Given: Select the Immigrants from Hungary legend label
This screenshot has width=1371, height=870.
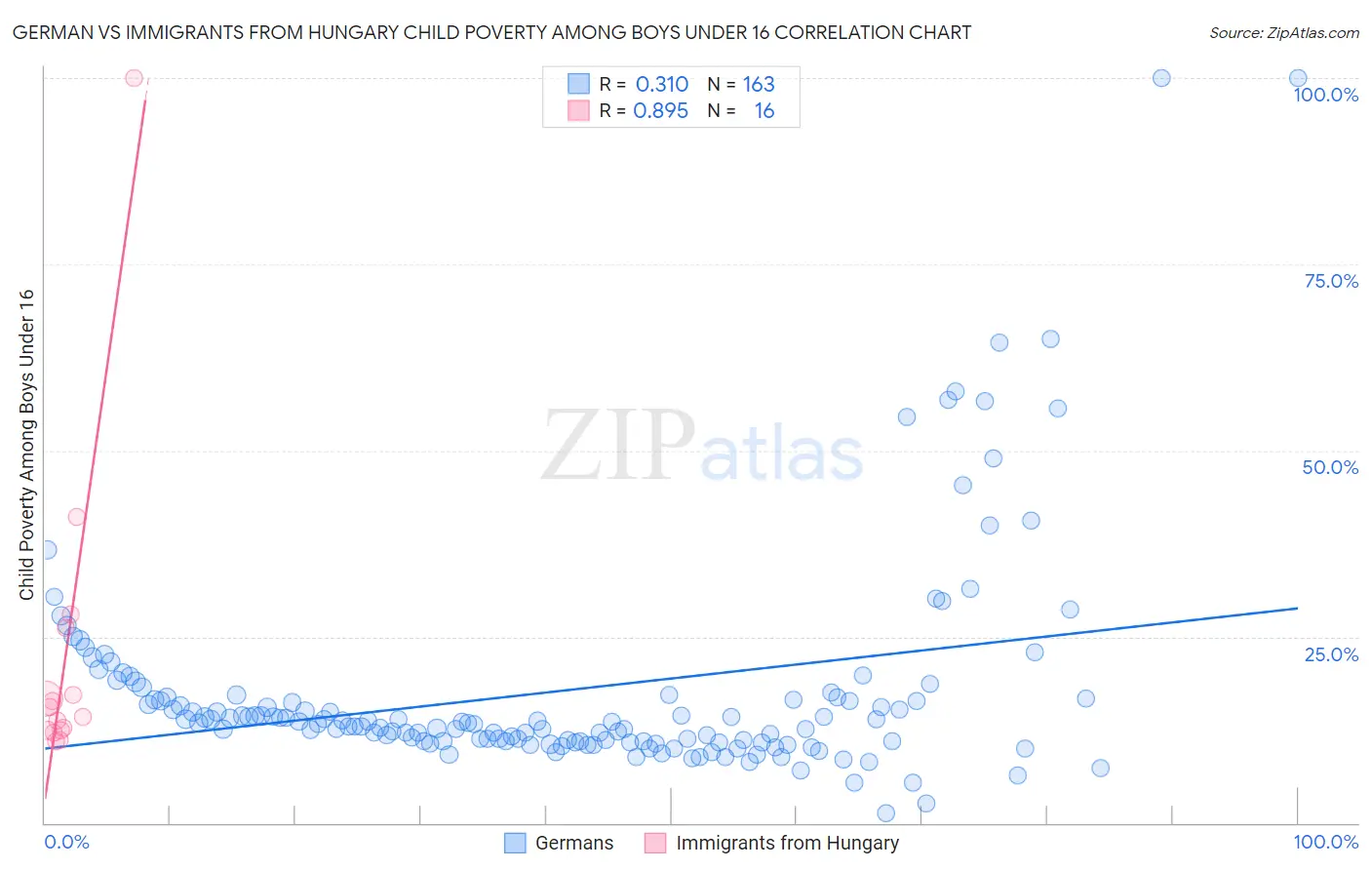Looking at the screenshot, I should tap(788, 843).
